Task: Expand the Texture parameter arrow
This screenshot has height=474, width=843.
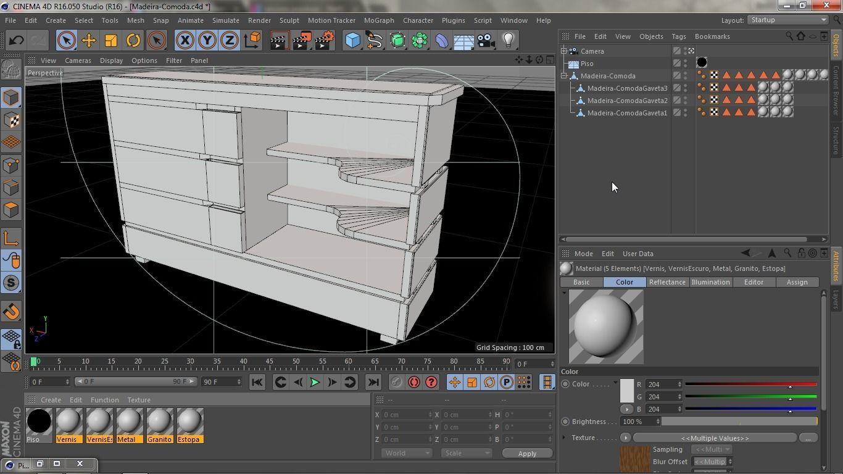Action: pyautogui.click(x=564, y=438)
